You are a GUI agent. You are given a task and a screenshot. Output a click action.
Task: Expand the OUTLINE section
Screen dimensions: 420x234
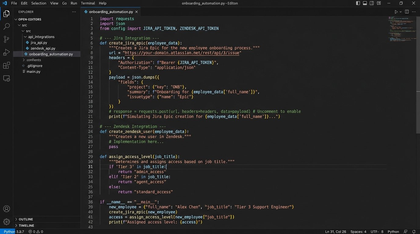point(26,219)
